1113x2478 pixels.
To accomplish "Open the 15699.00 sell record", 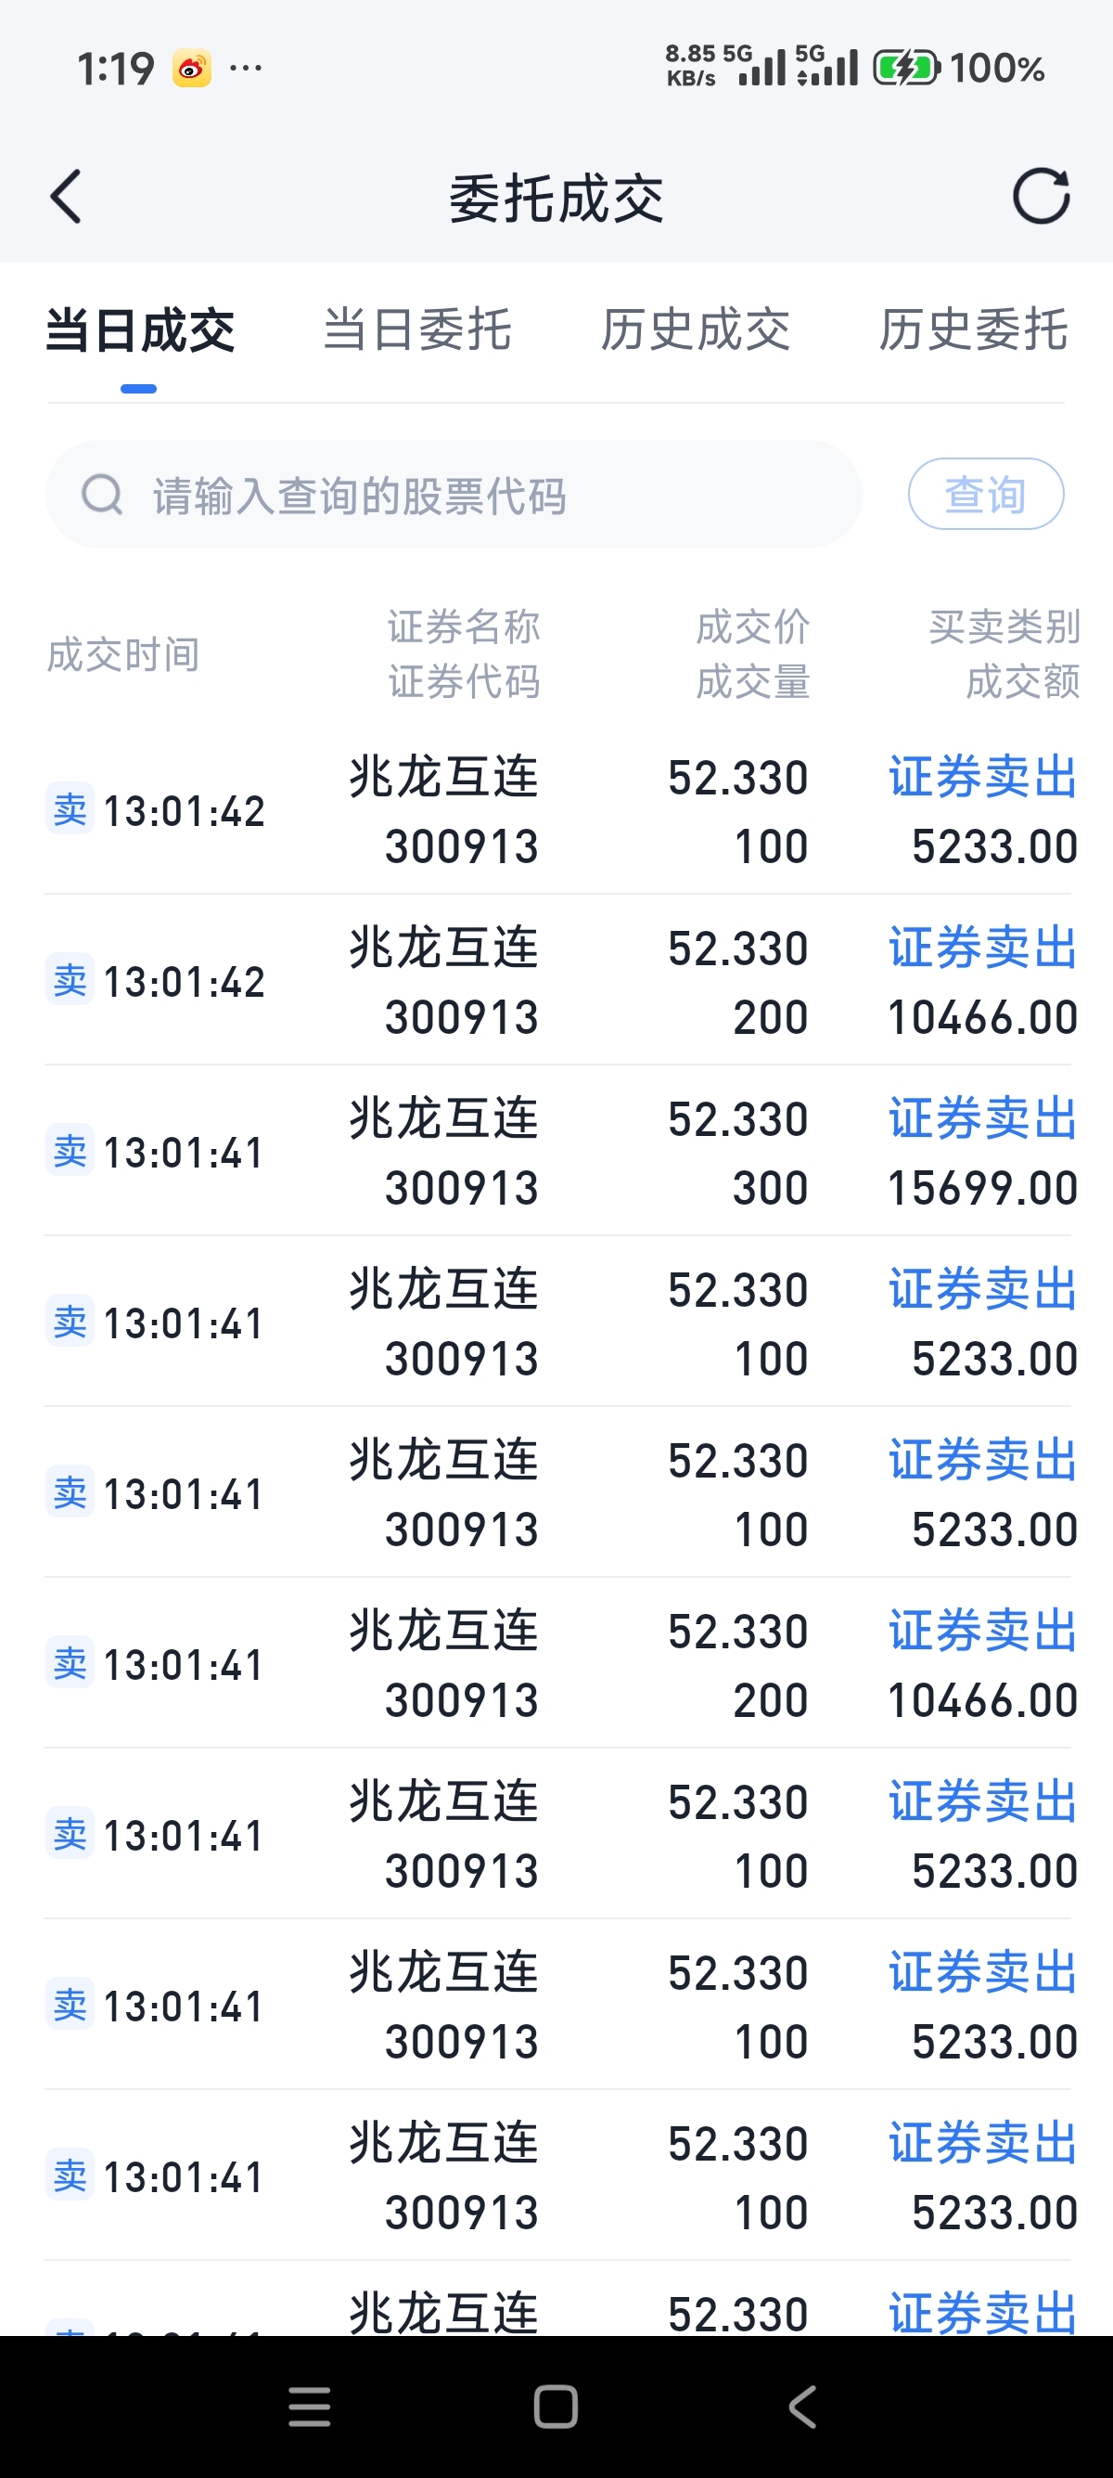I will click(x=557, y=1152).
